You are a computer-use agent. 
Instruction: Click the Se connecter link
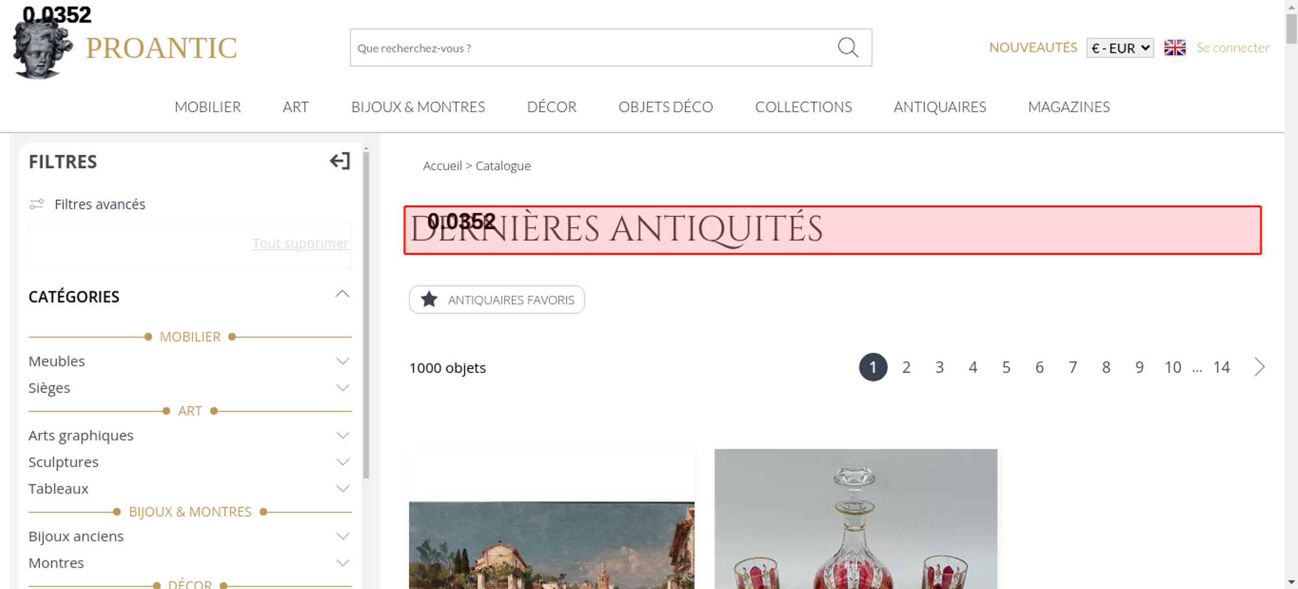tap(1232, 48)
